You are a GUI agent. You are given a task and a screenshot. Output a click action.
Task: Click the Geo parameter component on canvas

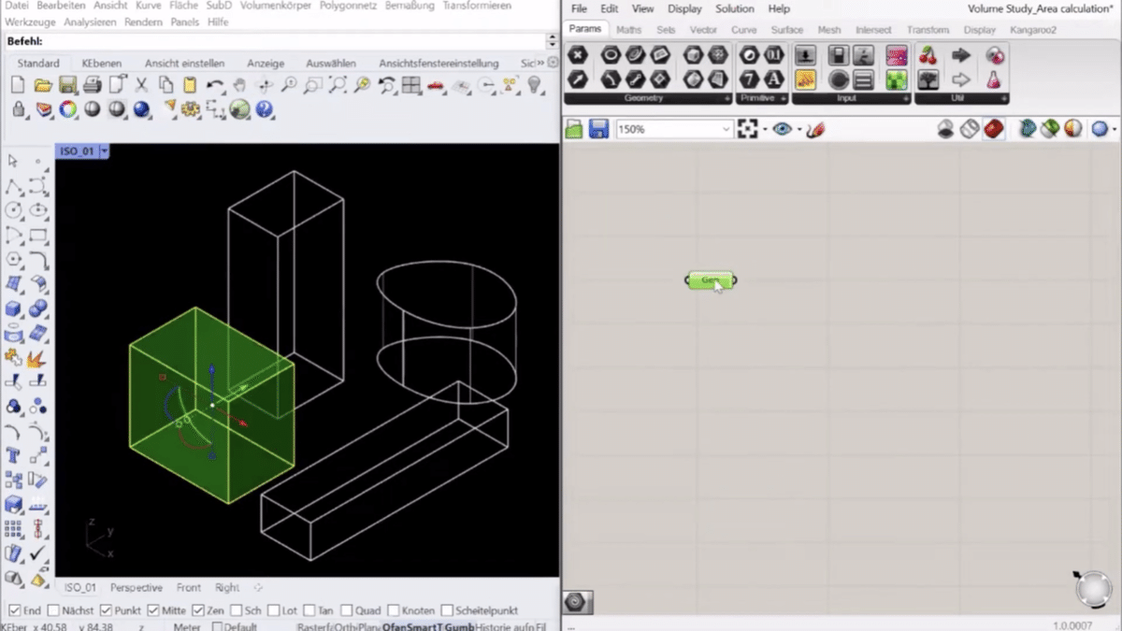pos(711,280)
